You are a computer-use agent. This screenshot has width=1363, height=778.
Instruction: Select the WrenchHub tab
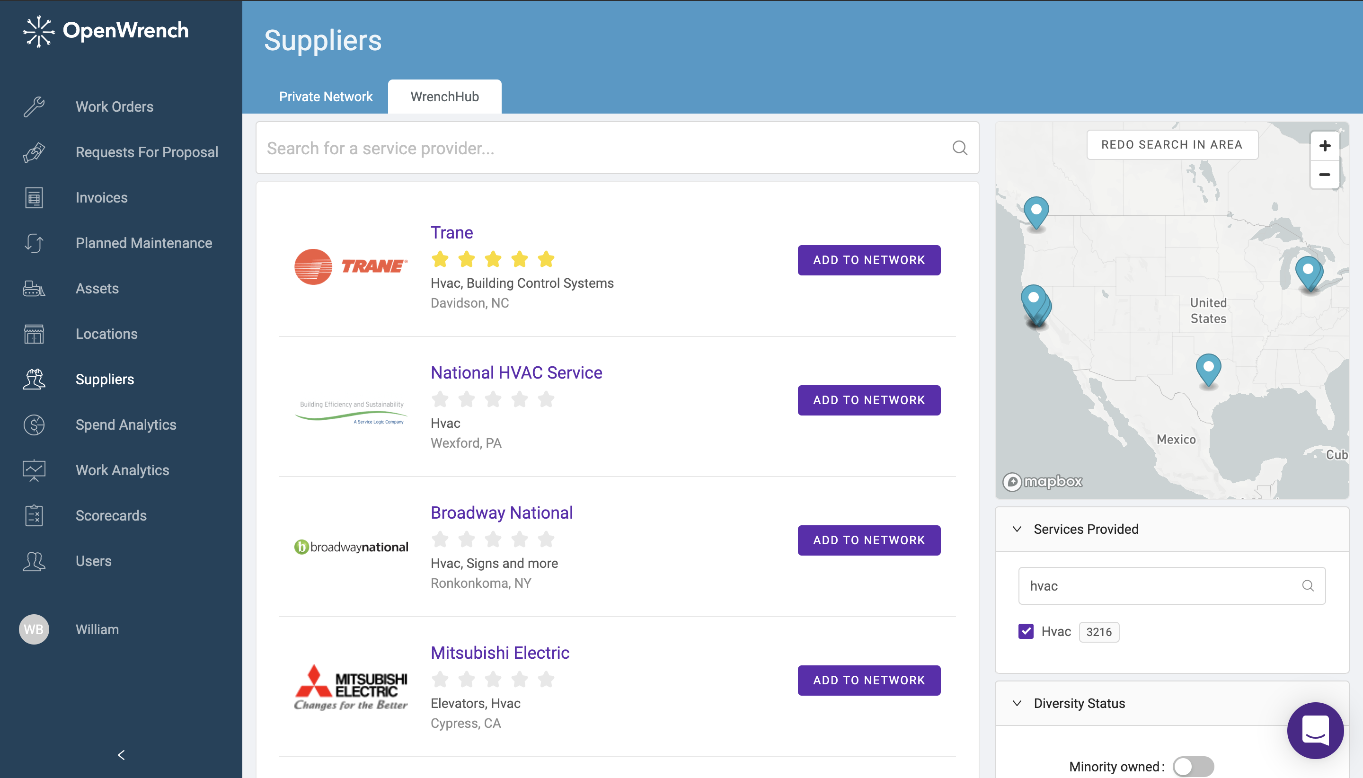pos(444,97)
